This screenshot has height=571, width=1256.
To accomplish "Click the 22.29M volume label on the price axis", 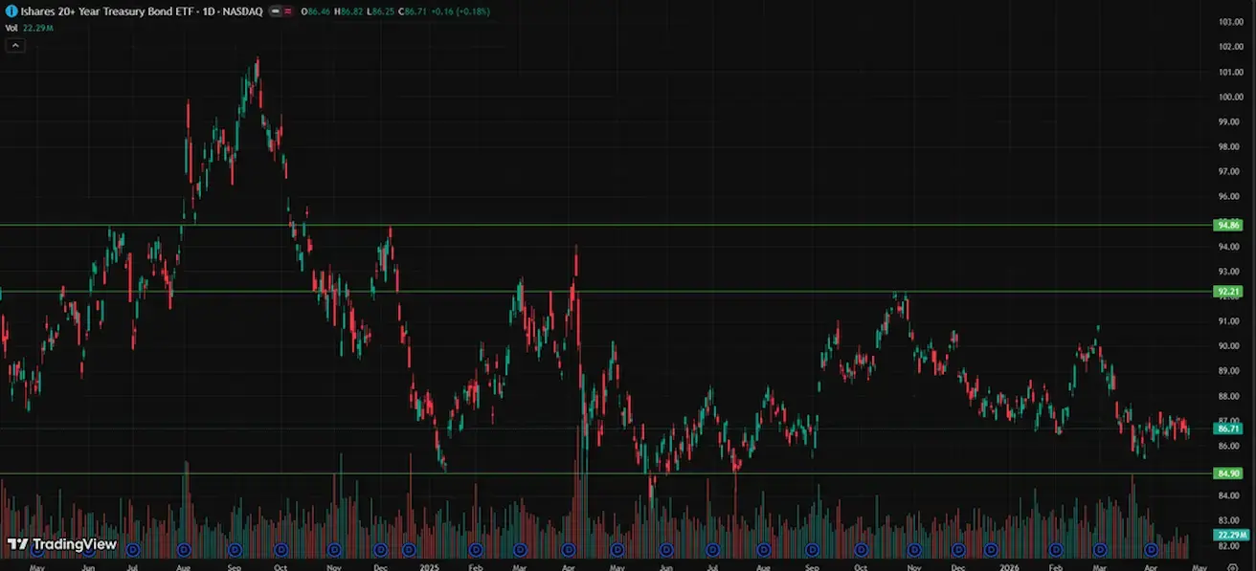I will 1229,535.
